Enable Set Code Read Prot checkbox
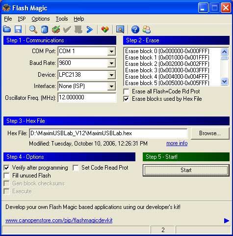The image size is (233, 236). pos(76,168)
